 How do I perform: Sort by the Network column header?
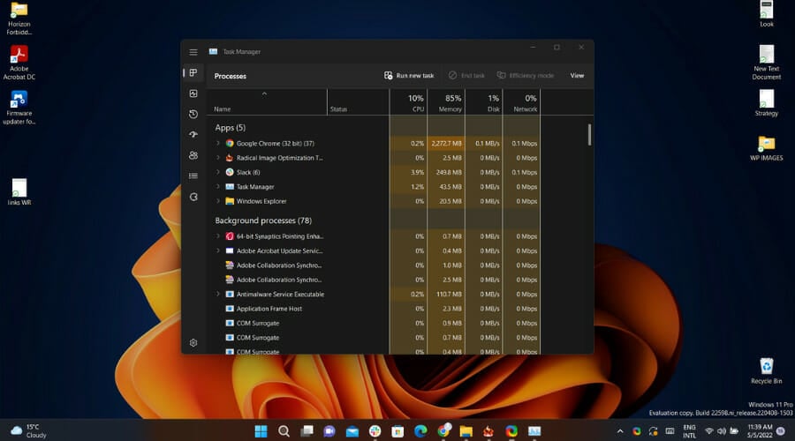521,102
